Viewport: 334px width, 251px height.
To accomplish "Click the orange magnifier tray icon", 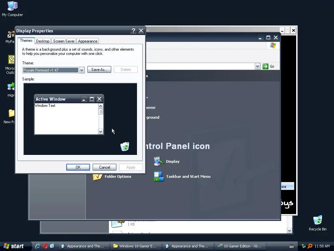I will click(x=310, y=246).
